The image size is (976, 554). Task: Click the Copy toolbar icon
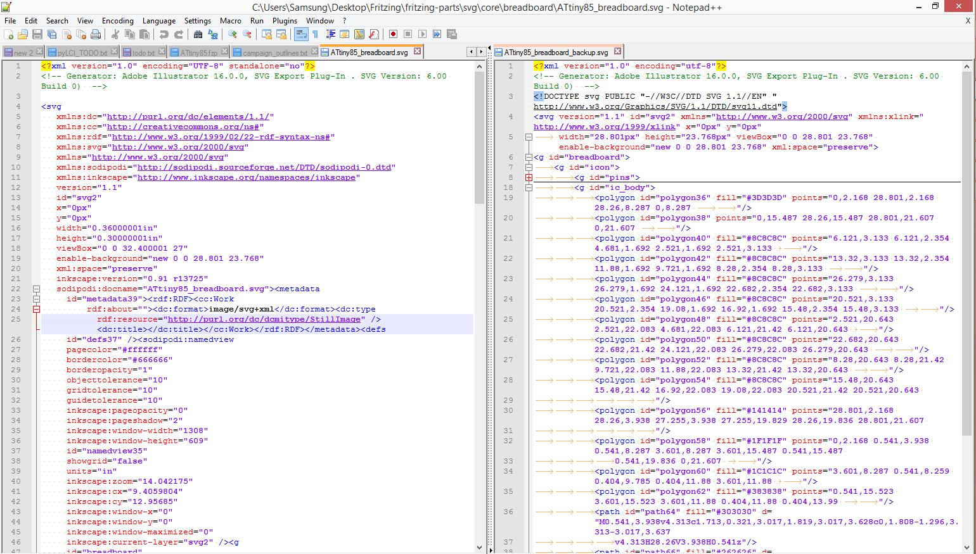(x=130, y=34)
